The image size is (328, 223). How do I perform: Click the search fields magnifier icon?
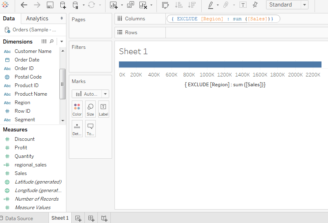(51, 42)
